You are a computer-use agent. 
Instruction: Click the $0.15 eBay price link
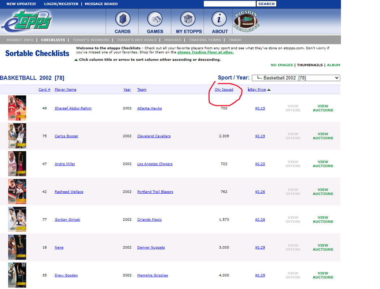point(260,108)
